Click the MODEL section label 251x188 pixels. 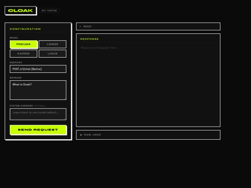(x=14, y=38)
